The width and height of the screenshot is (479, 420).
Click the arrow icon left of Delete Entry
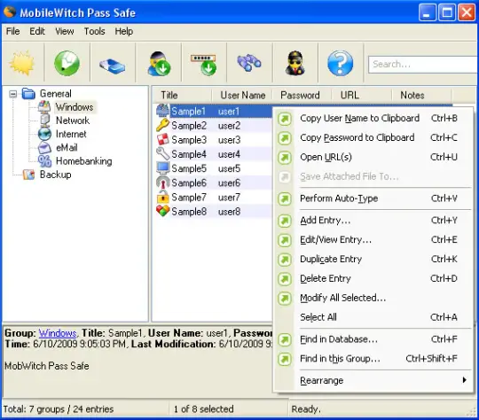click(x=285, y=279)
